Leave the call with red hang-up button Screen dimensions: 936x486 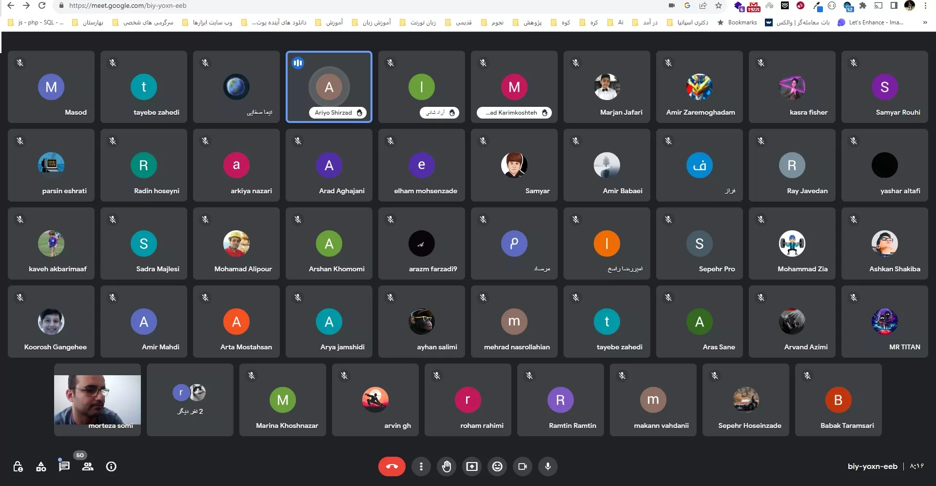(391, 466)
